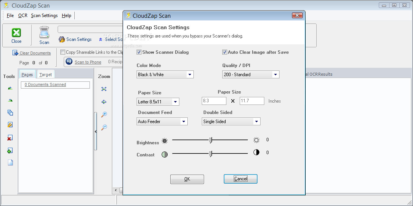413x206 pixels.
Task: Click the horizontal scrollbar left arrow
Action: [115, 190]
